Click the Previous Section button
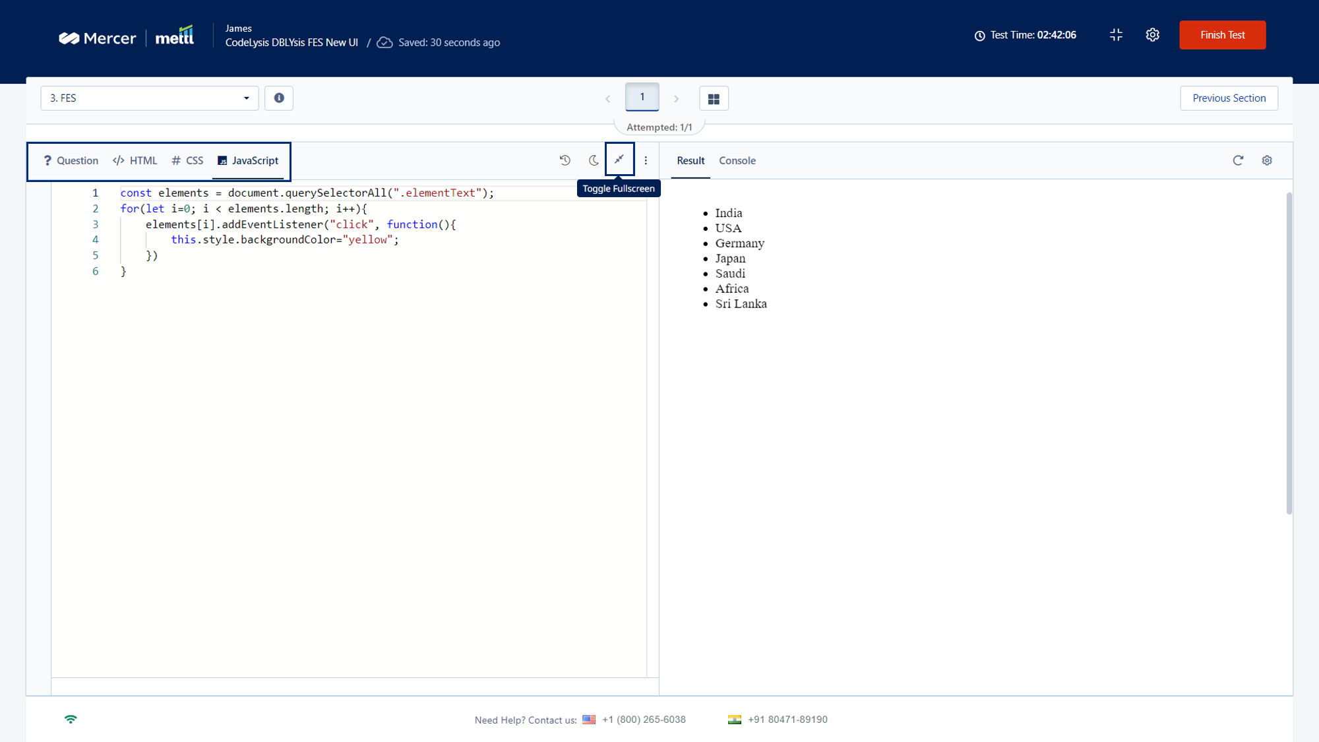The height and width of the screenshot is (742, 1319). pos(1229,98)
